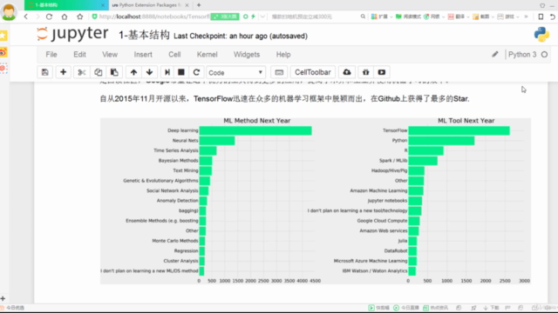The image size is (558, 313).
Task: Open the Kernel menu
Action: tap(208, 55)
